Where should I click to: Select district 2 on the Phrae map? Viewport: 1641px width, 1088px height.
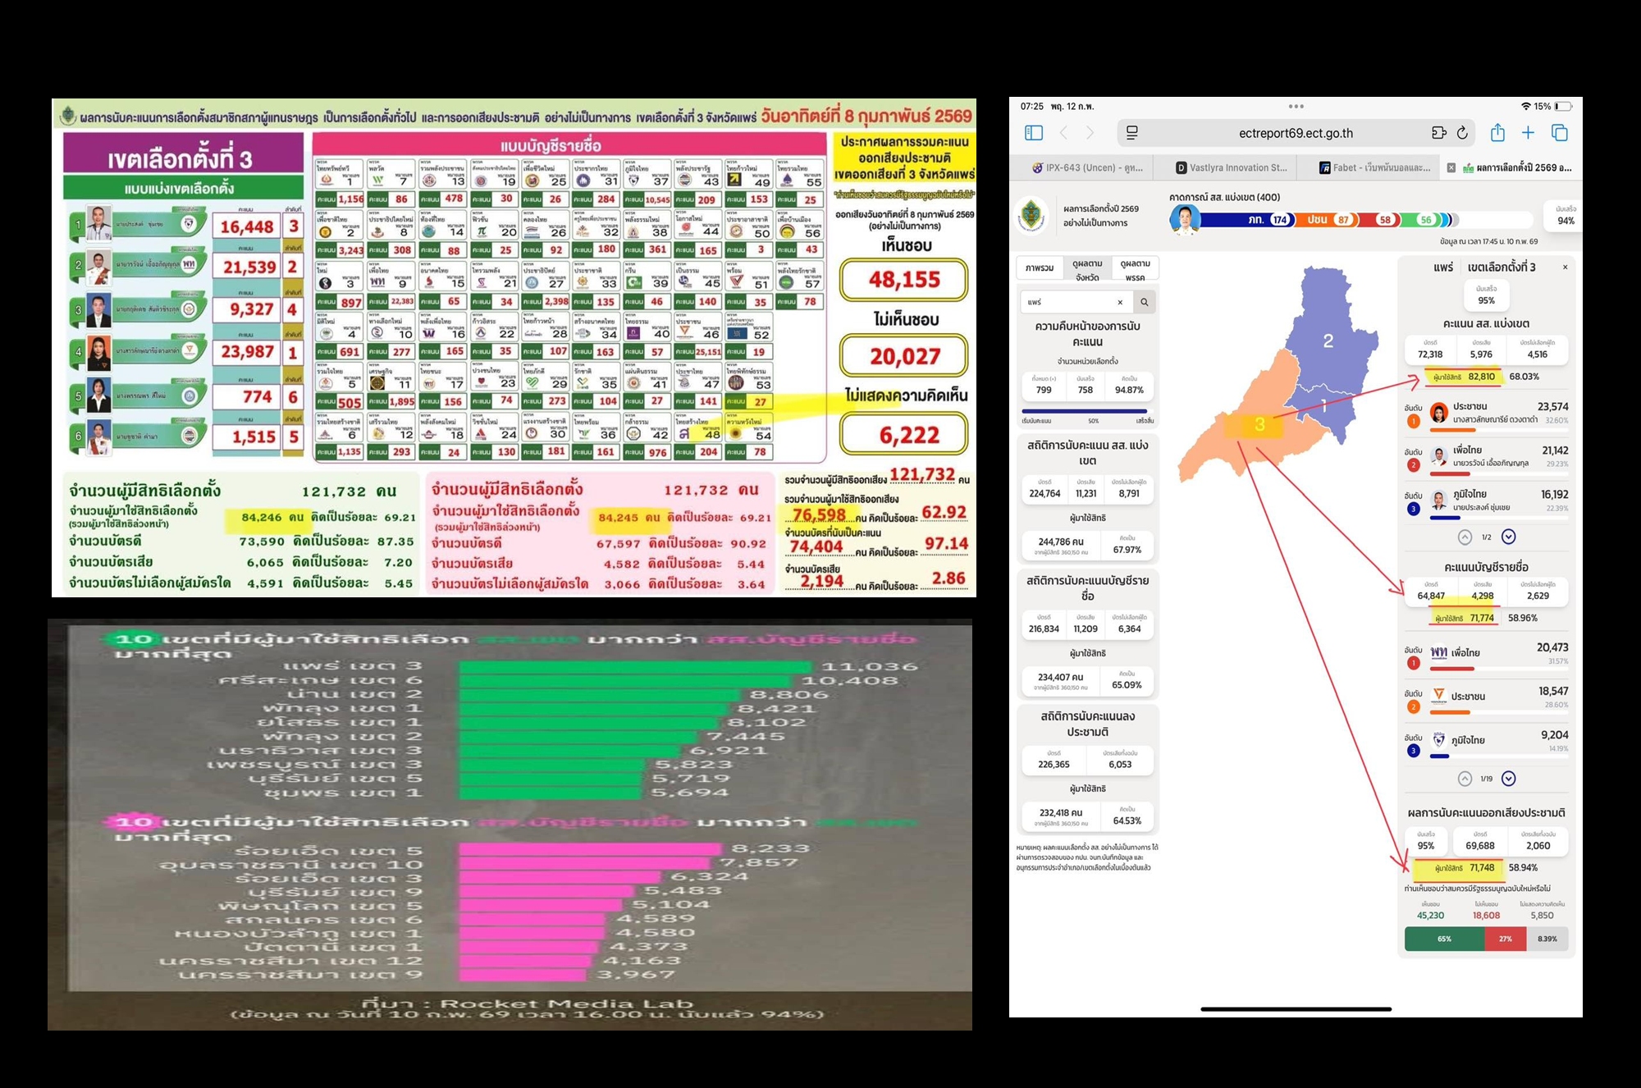(1328, 341)
